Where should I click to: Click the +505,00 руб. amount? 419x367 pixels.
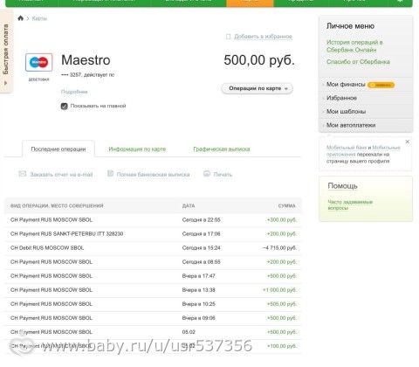(282, 304)
